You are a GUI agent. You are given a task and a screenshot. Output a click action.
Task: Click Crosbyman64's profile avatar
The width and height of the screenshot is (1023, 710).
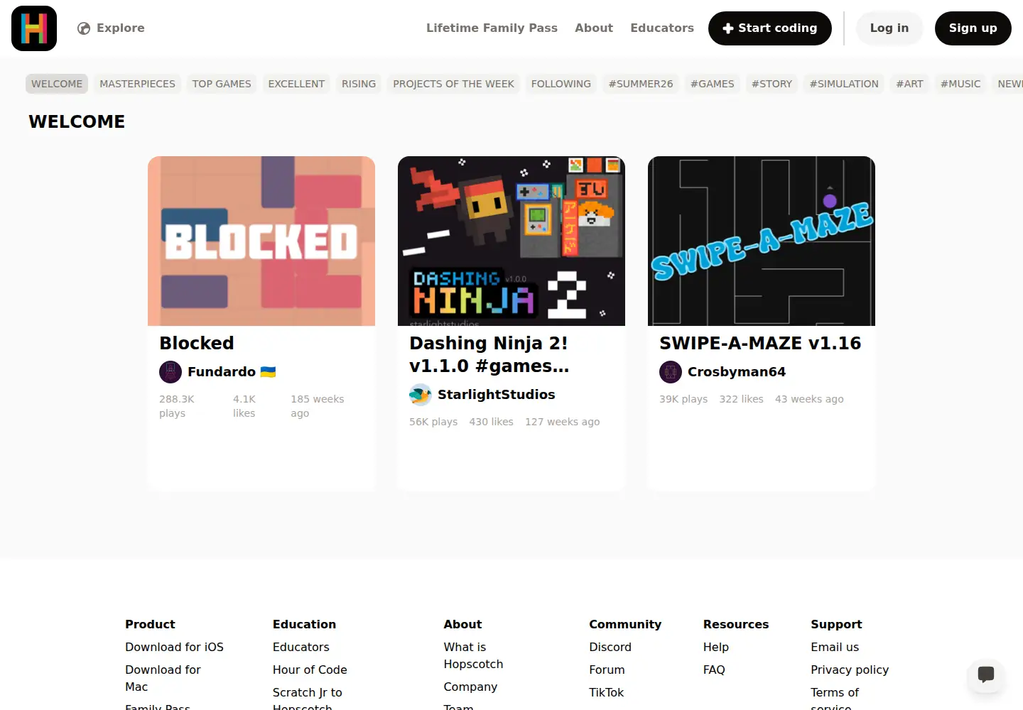tap(671, 372)
